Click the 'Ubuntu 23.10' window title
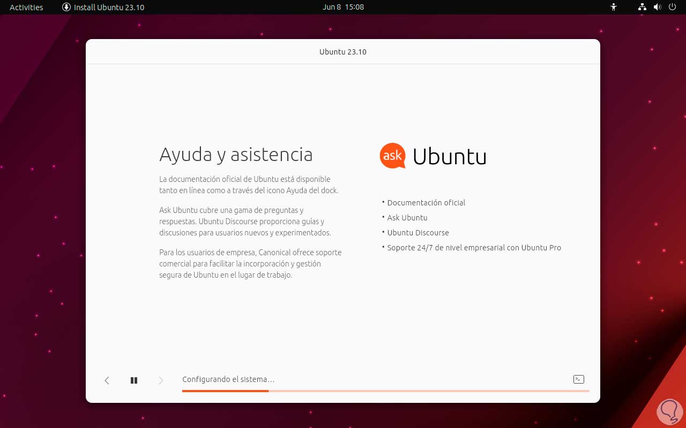Screen dimensions: 686x428 [x=343, y=52]
